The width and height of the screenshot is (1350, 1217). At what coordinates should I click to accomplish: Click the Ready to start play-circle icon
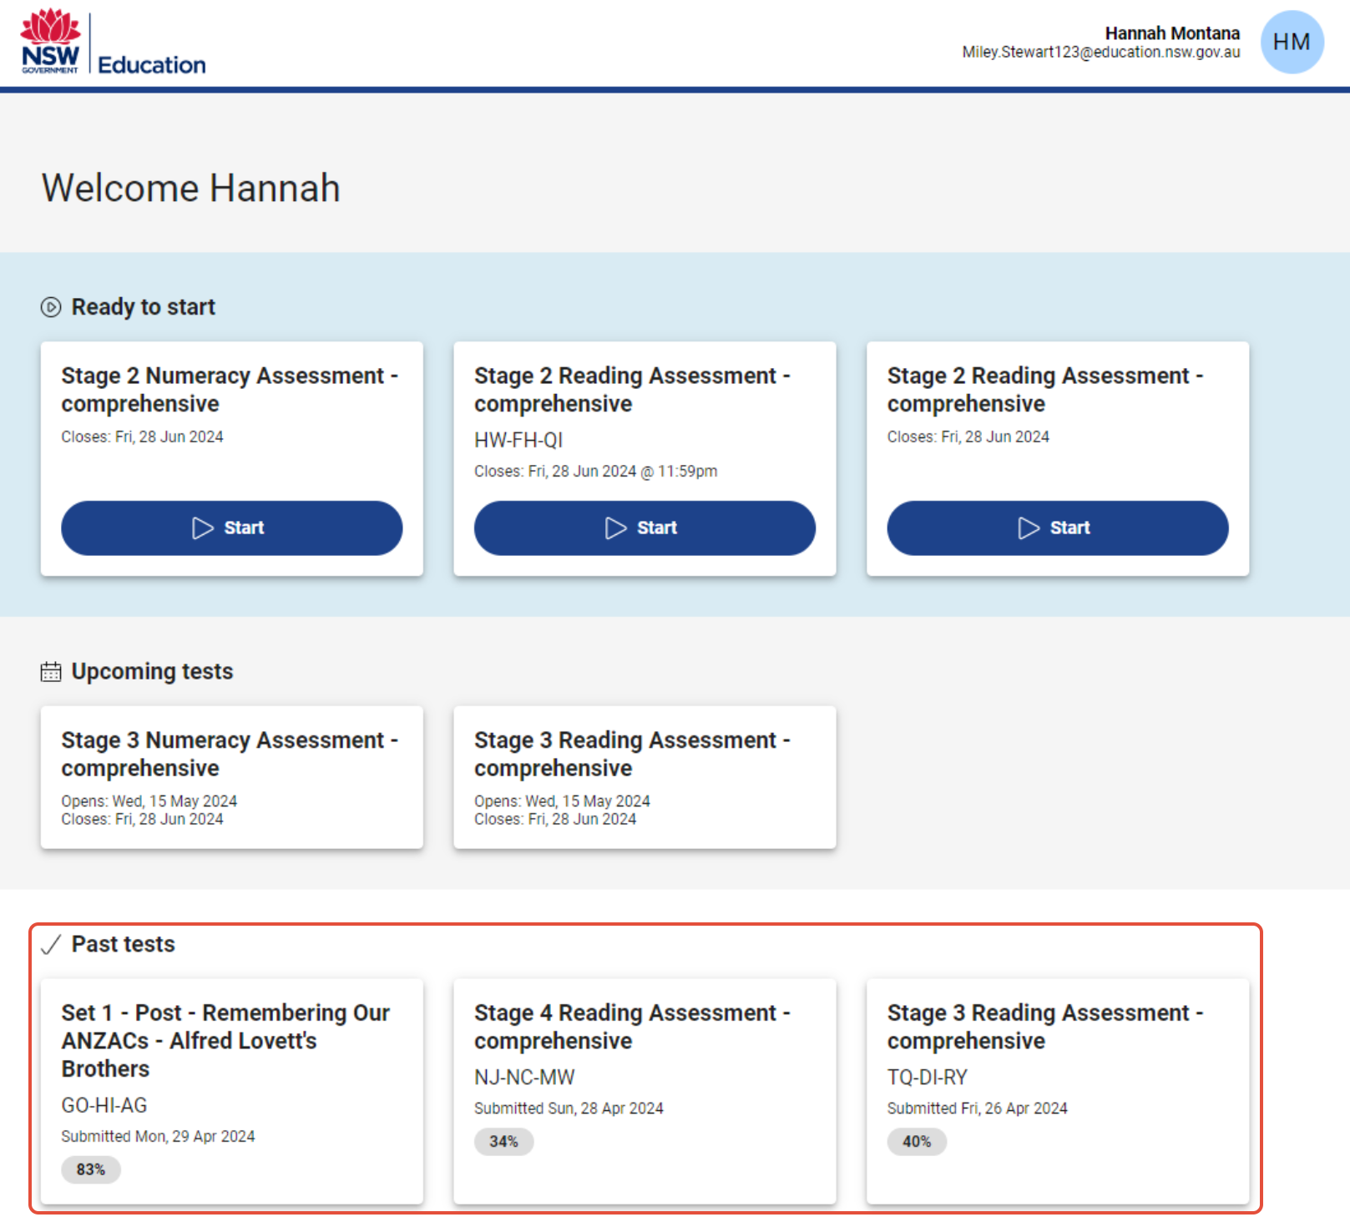pyautogui.click(x=51, y=307)
